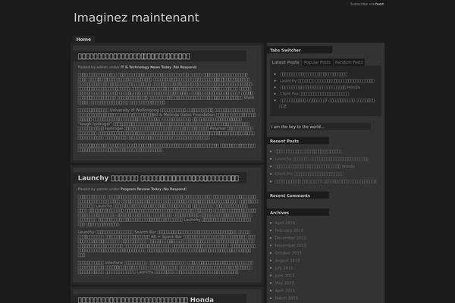Open the December archive link
Screen dimensions: 455x303
[x=290, y=238]
